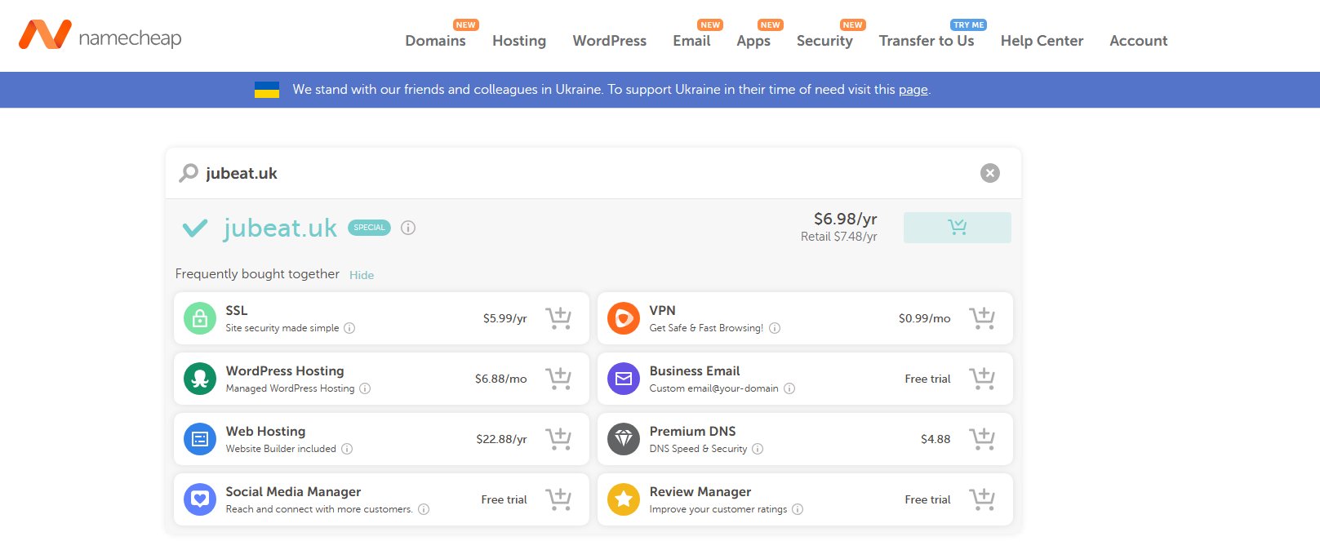Screen dimensions: 1320x550
Task: Add Web Hosting to cart
Action: click(x=558, y=439)
